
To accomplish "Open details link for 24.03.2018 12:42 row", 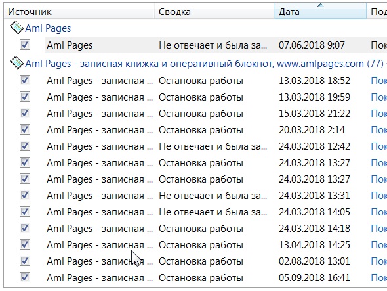I will tap(379, 146).
